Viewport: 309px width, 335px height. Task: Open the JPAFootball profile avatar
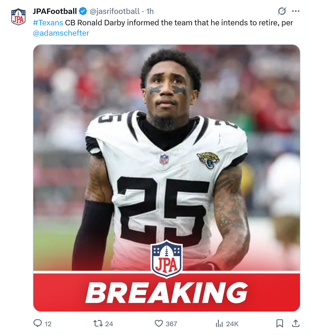coord(18,17)
